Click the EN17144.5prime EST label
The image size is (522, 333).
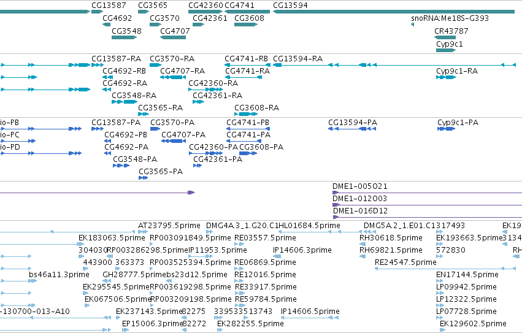(x=467, y=275)
